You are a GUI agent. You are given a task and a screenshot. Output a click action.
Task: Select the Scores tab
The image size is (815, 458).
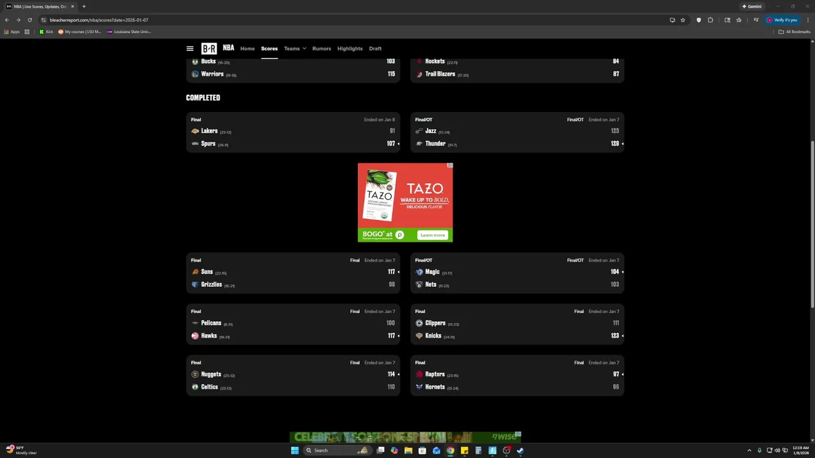tap(269, 48)
